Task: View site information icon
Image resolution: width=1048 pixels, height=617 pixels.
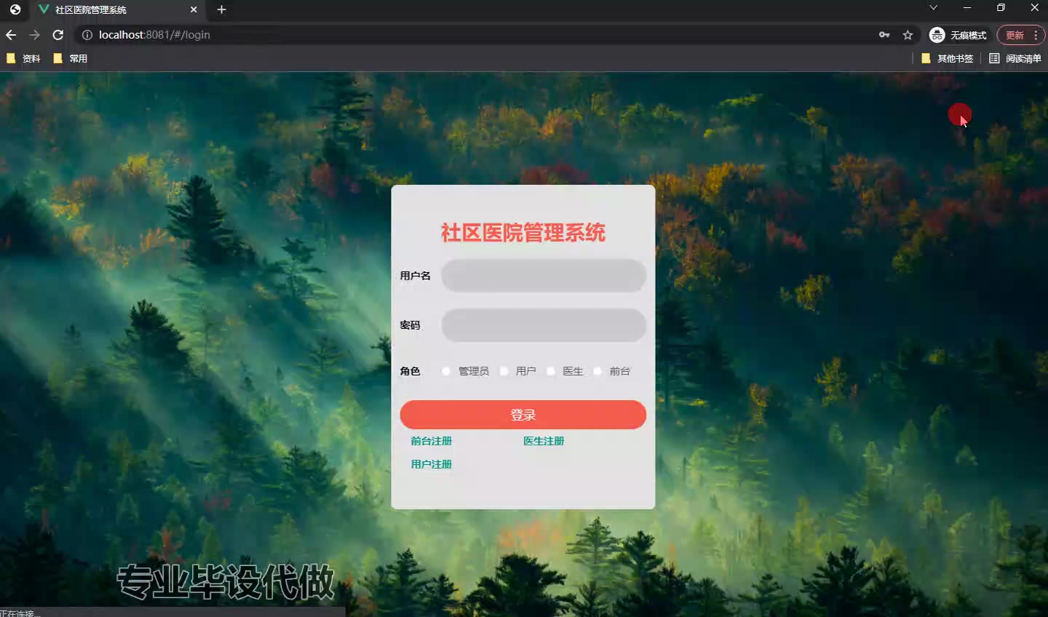Action: point(87,35)
